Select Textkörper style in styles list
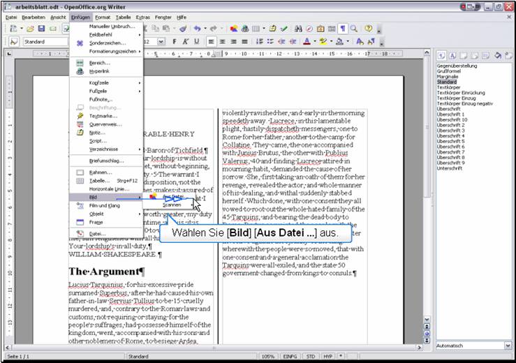The height and width of the screenshot is (363, 516). click(449, 87)
